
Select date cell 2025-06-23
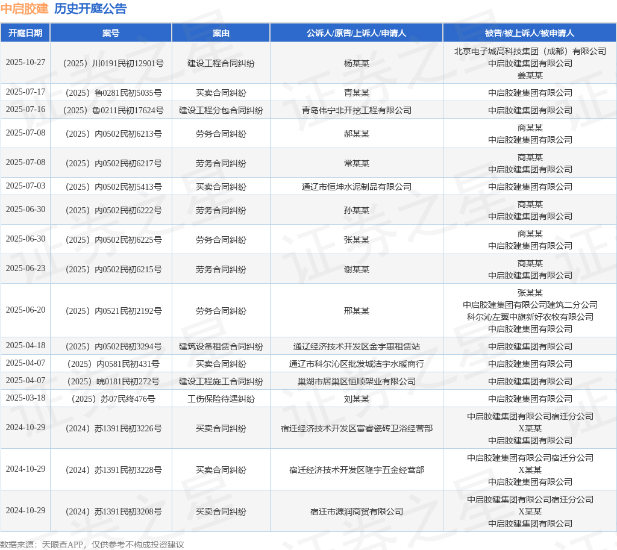[25, 268]
